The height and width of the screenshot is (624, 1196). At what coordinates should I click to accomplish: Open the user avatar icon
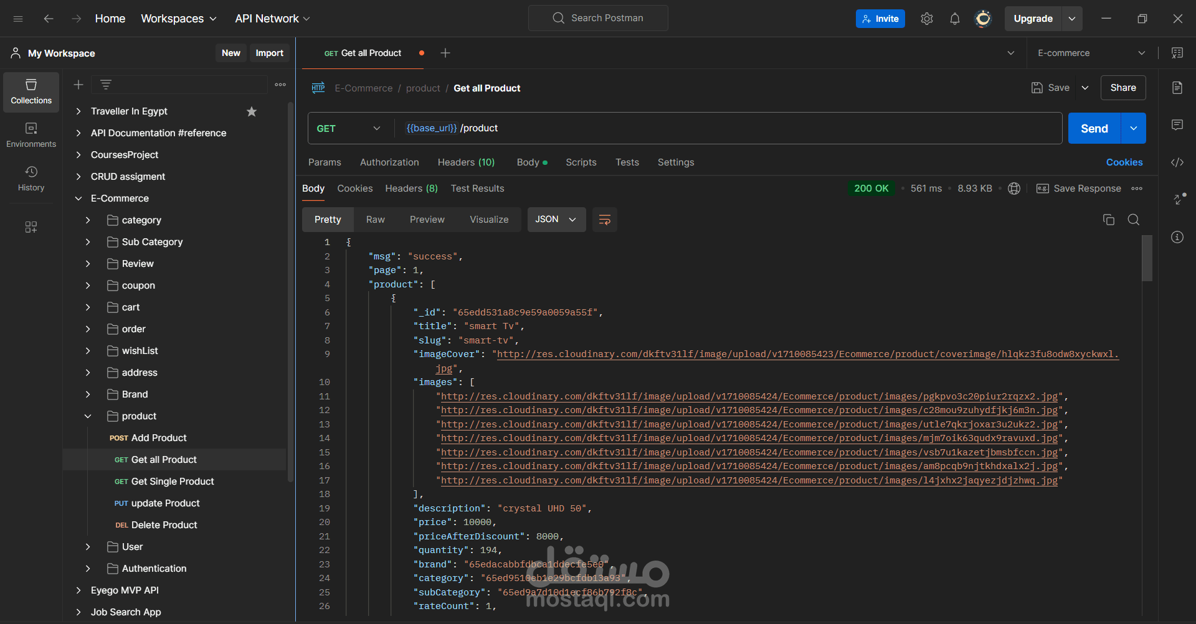pyautogui.click(x=983, y=19)
